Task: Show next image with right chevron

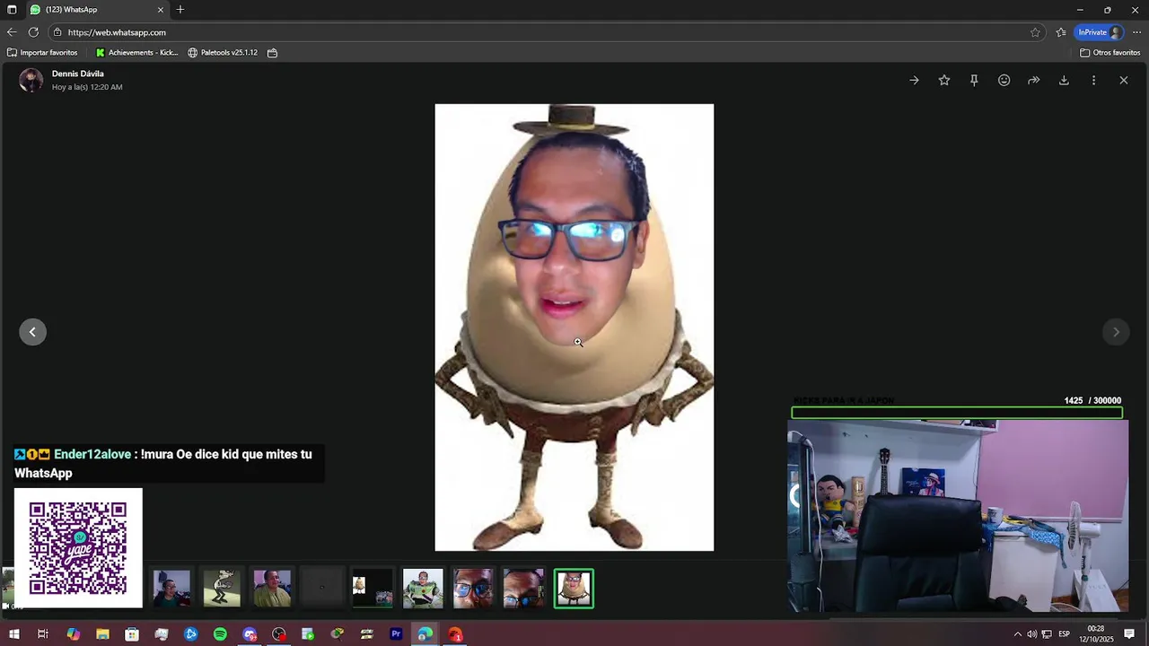Action: [x=1116, y=332]
